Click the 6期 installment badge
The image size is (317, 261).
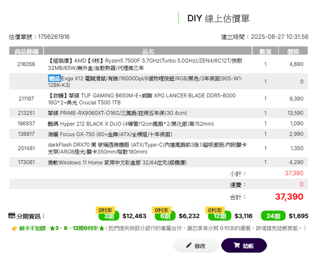165,216
